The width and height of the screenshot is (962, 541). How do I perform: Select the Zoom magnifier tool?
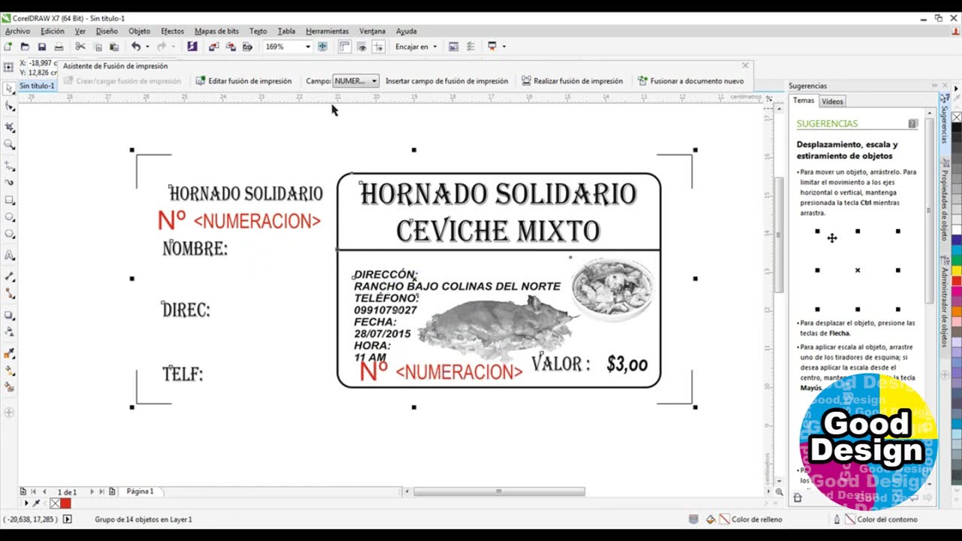10,144
